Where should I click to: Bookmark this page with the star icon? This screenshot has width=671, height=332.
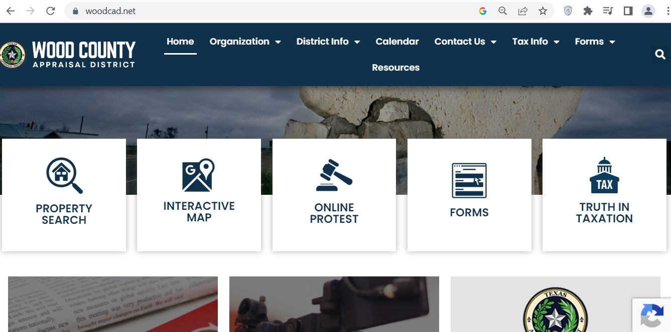543,11
